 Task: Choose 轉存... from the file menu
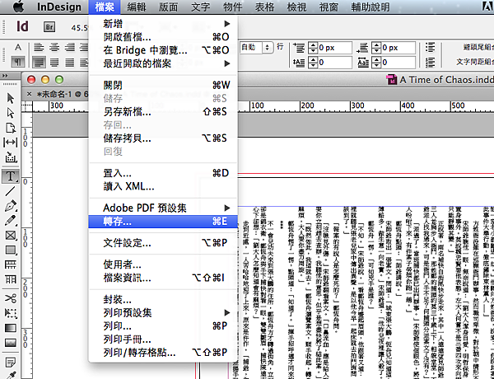(162, 222)
